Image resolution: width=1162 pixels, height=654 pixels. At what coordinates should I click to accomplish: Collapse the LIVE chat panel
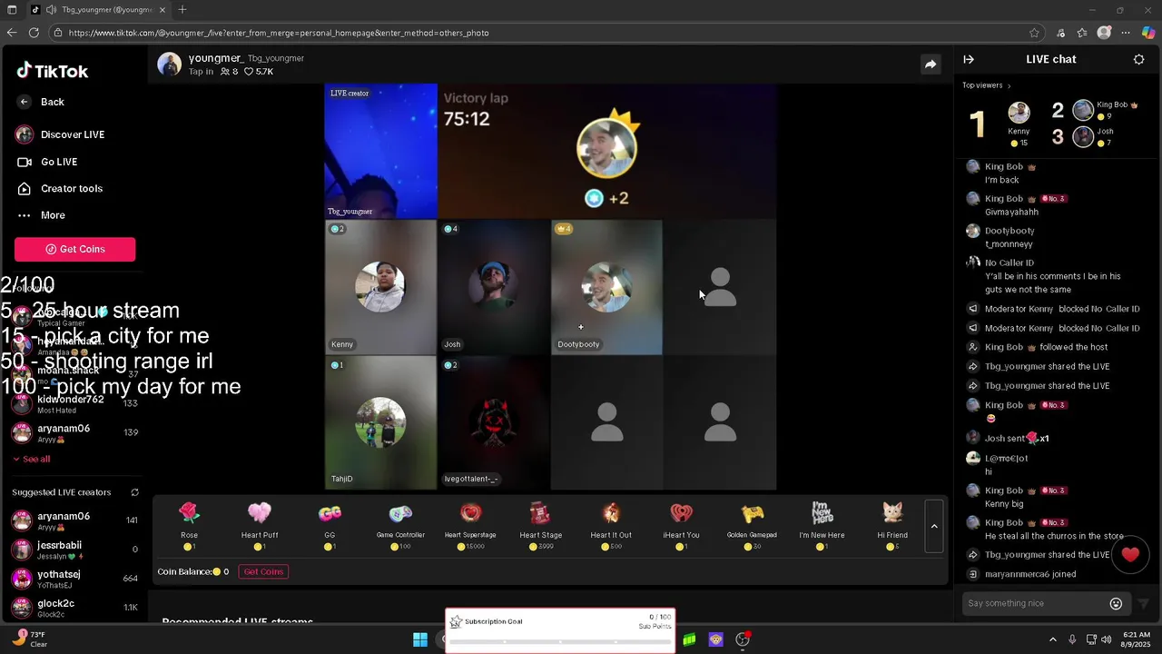point(969,59)
